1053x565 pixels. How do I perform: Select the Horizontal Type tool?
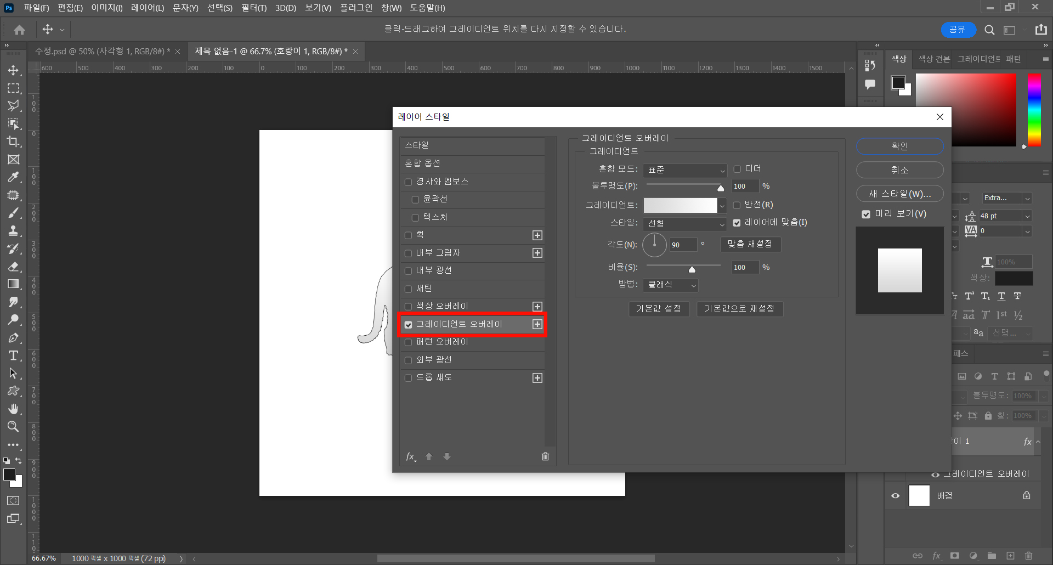14,355
